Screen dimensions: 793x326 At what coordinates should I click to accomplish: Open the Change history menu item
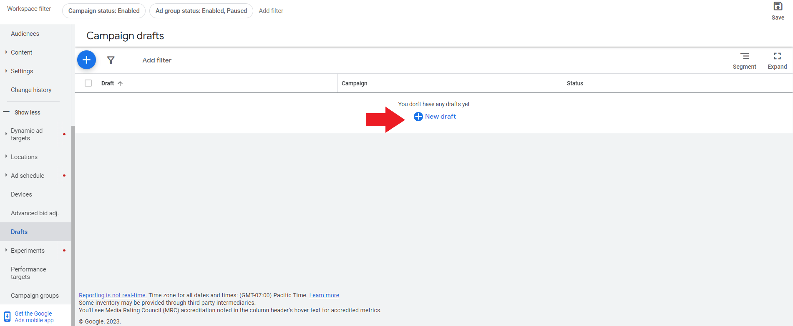31,90
